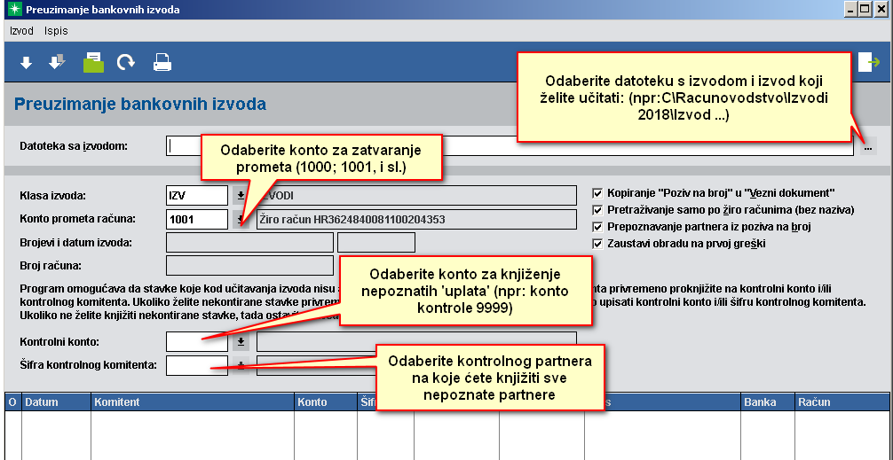Open the green folder document icon

tap(93, 62)
